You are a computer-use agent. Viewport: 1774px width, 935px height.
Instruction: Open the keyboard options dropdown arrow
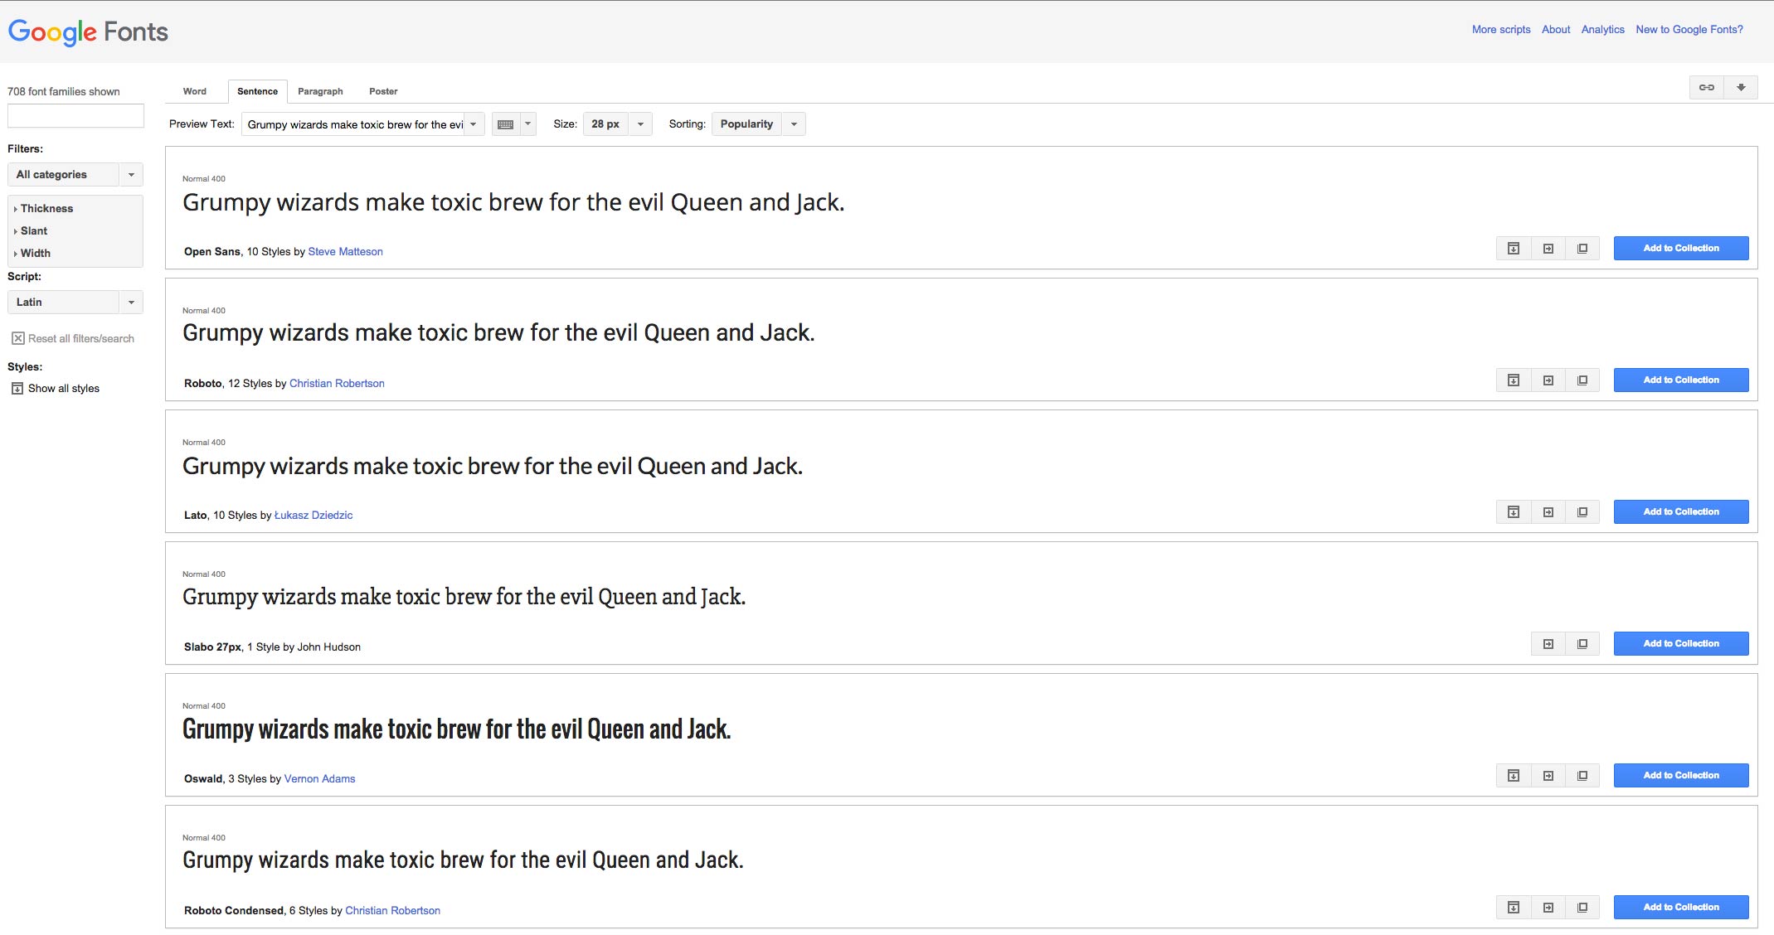(527, 124)
